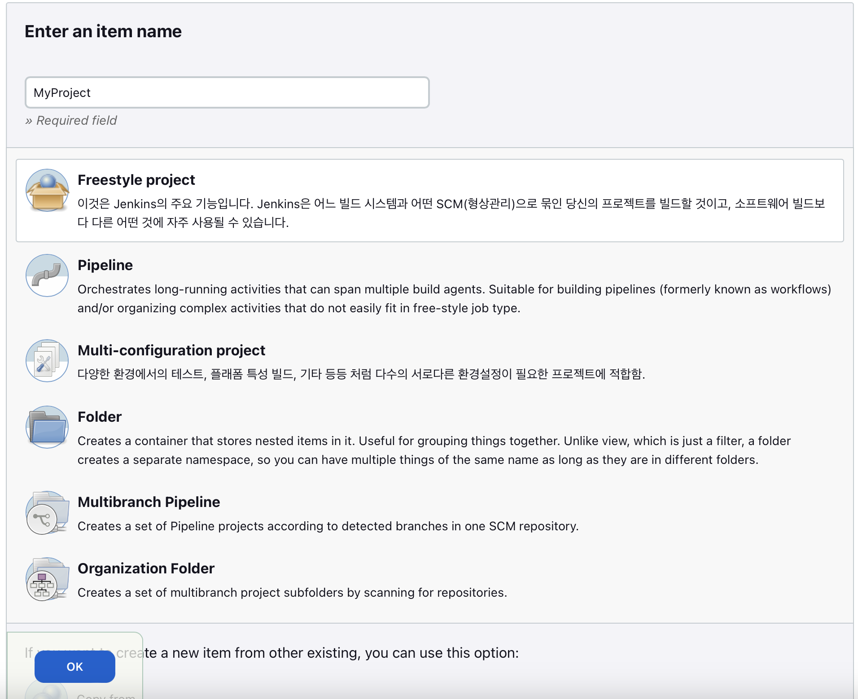Select the Organization Folder title
The image size is (858, 699).
tap(146, 568)
